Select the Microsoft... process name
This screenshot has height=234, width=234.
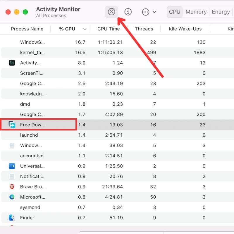(x=32, y=197)
